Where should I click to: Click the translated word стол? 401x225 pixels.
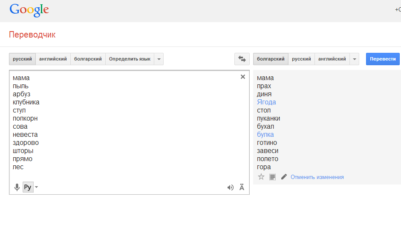(264, 110)
